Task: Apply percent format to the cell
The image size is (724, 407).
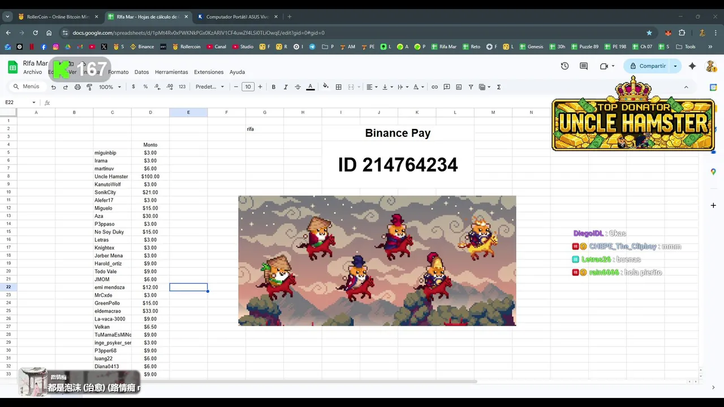Action: 145,87
